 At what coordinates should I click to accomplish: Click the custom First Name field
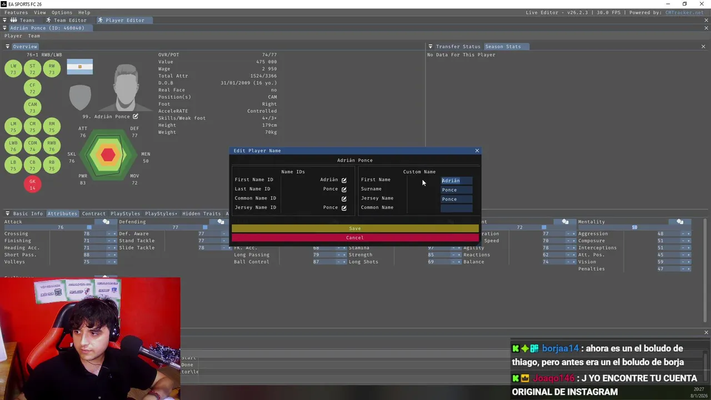pyautogui.click(x=457, y=181)
